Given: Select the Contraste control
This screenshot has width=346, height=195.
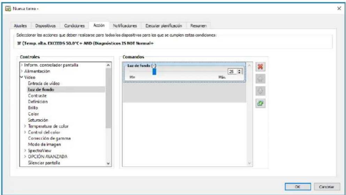Looking at the screenshot, I should 37,96.
